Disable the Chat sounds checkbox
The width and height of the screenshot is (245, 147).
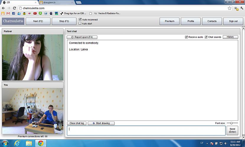click(206, 37)
